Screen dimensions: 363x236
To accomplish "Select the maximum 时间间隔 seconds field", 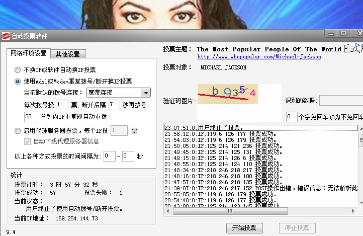I will (x=128, y=156).
